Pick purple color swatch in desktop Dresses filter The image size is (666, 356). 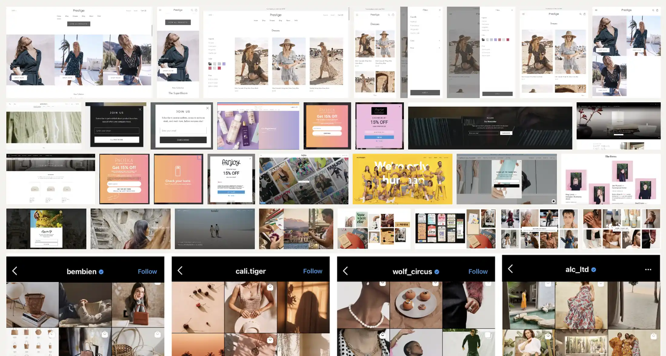pyautogui.click(x=224, y=64)
